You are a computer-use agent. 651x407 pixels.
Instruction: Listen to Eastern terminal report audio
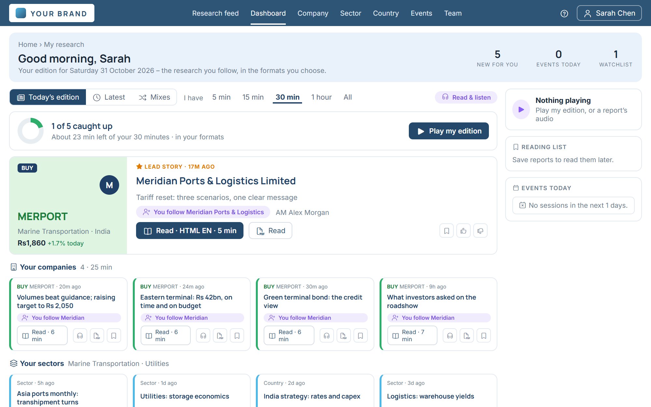203,336
